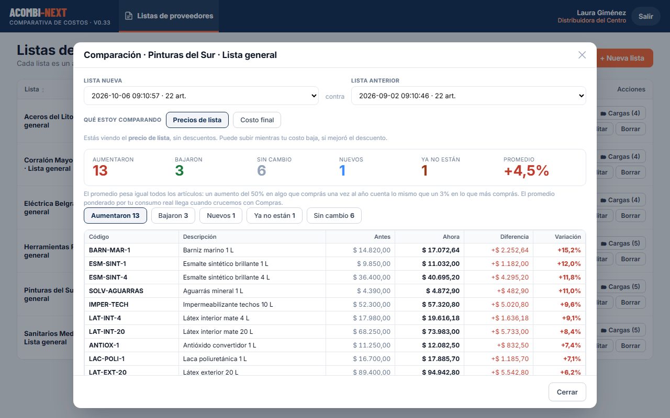The image size is (670, 418).
Task: Open the Listas de proveedores tab
Action: coord(169,16)
